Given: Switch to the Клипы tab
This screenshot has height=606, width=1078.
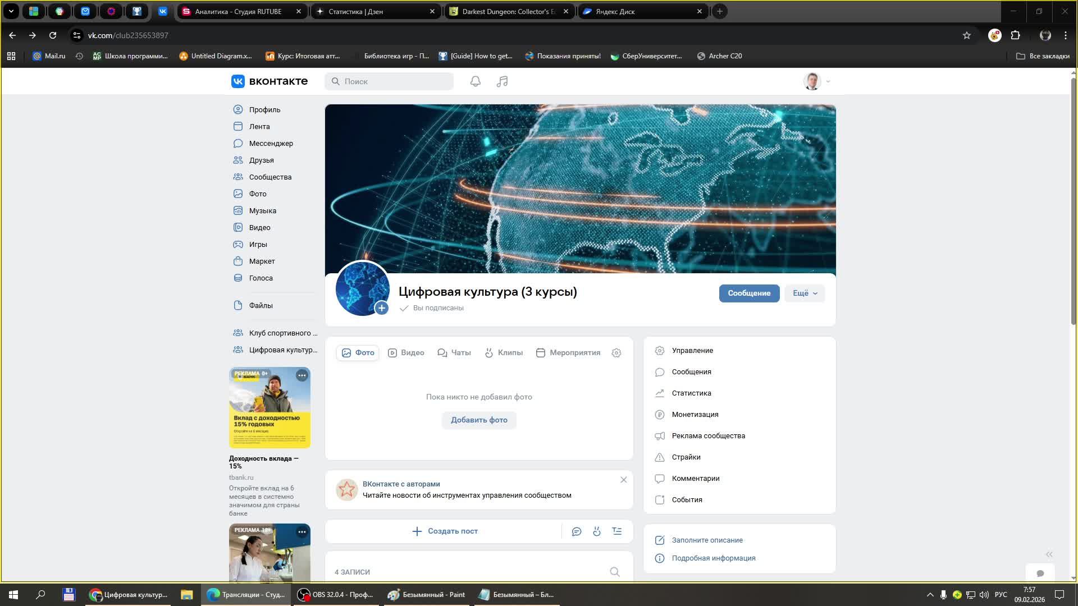Looking at the screenshot, I should coord(504,353).
